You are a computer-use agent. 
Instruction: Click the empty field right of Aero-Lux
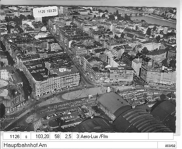[x=161, y=137]
